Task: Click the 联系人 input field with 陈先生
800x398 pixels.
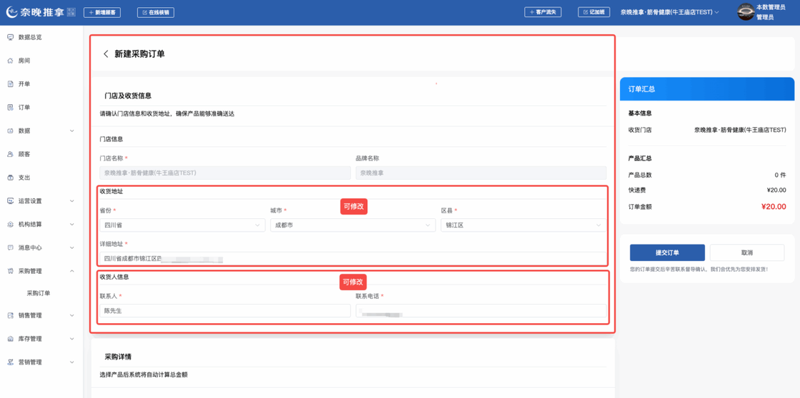Action: (224, 311)
